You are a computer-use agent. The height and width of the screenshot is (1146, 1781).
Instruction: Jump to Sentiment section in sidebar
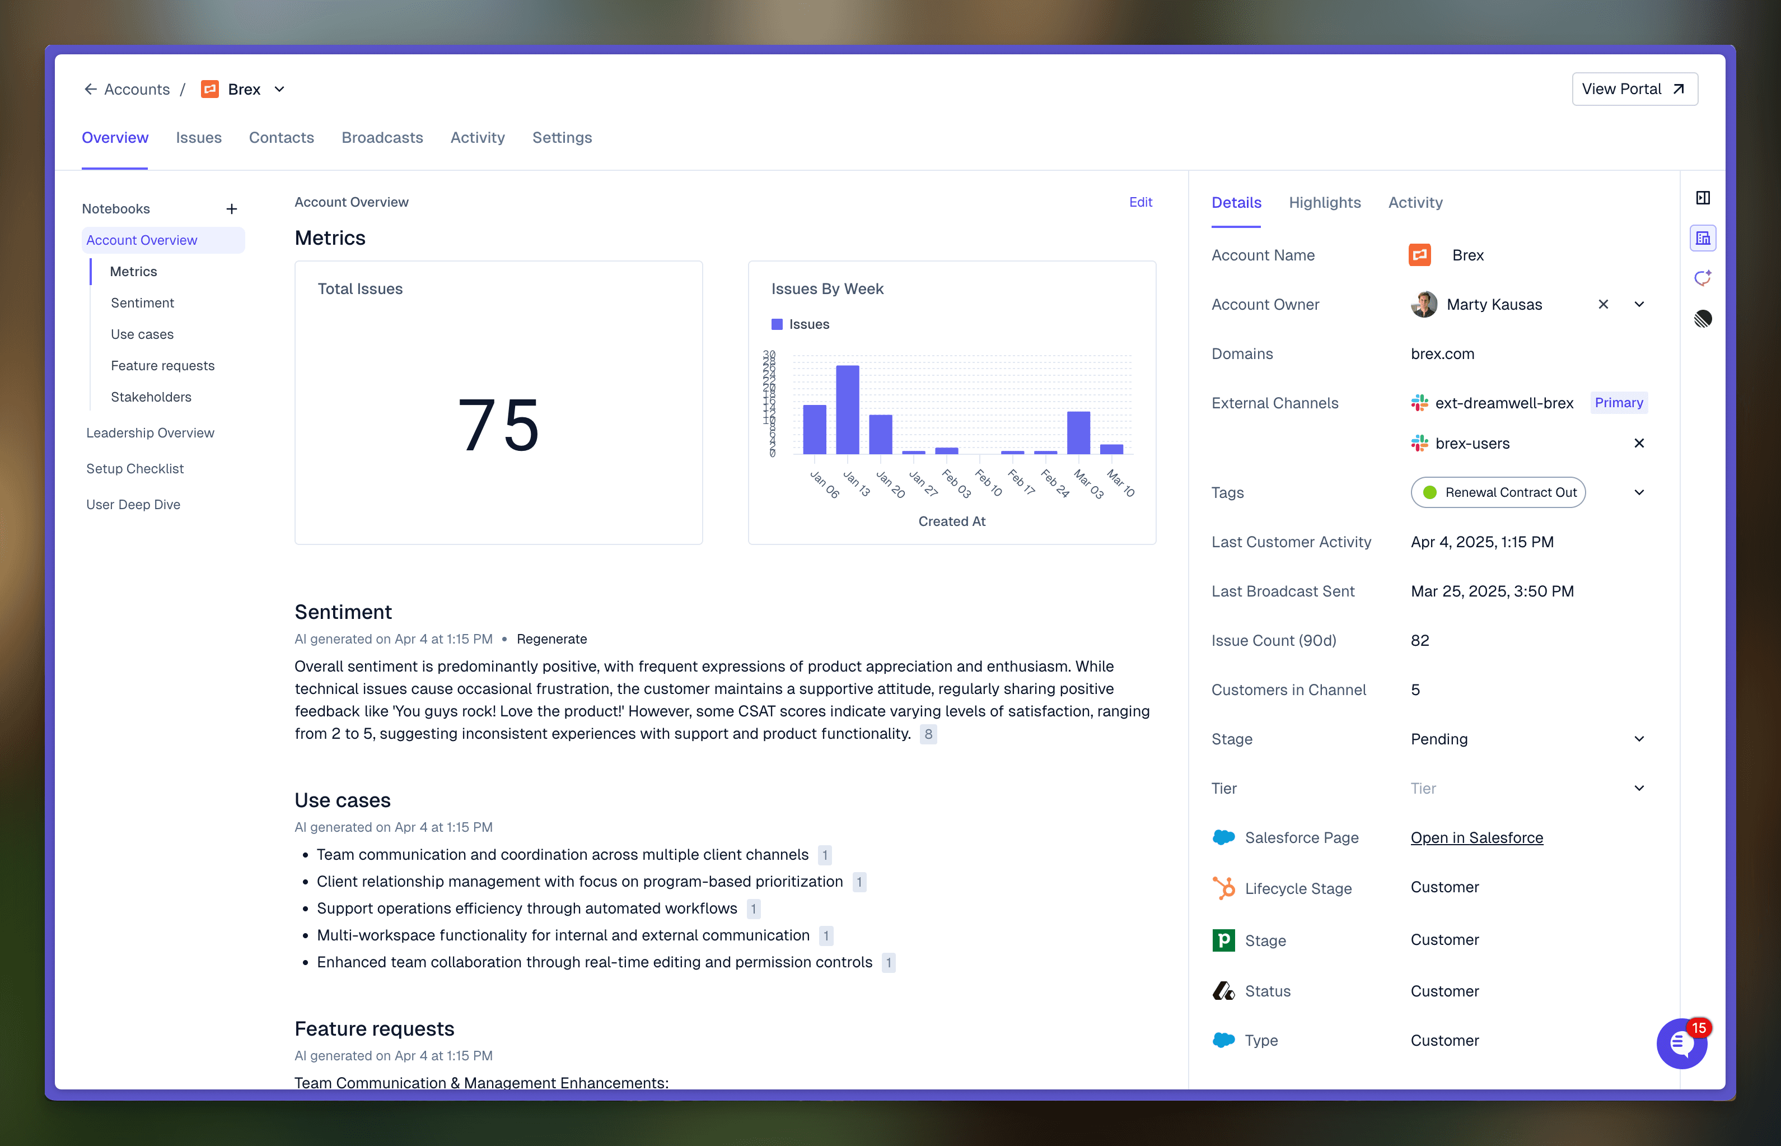click(x=142, y=303)
